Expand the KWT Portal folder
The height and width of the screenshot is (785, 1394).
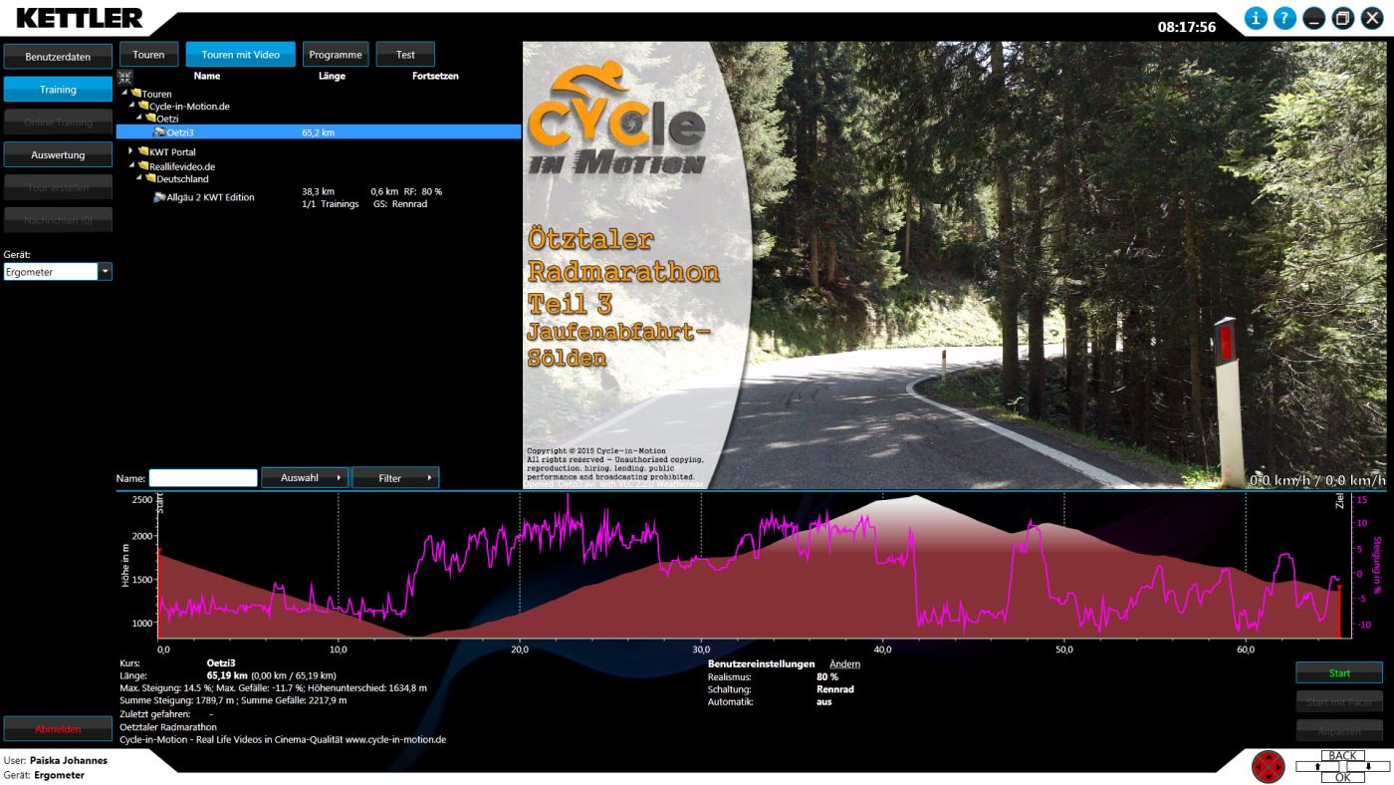[131, 151]
